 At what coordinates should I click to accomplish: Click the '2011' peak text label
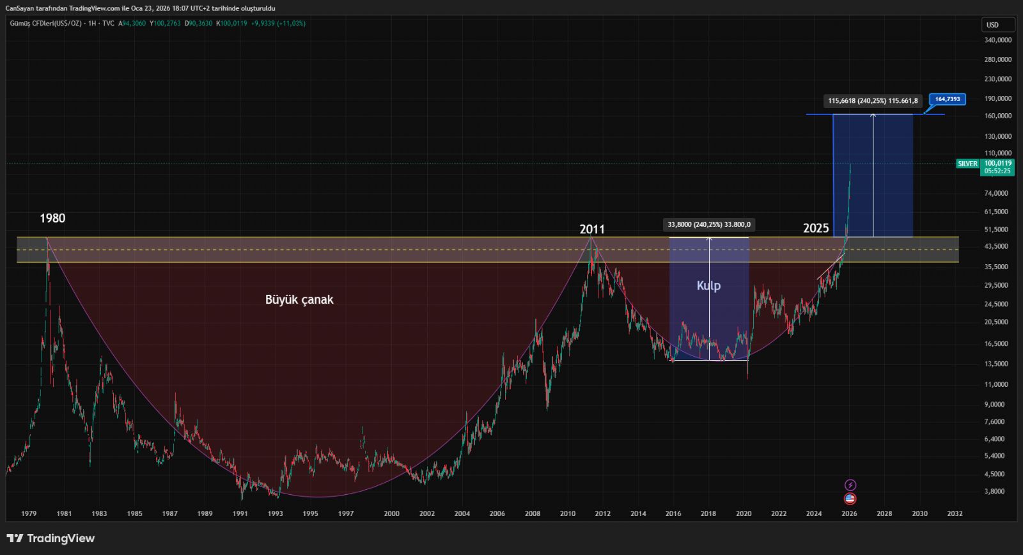click(x=592, y=229)
